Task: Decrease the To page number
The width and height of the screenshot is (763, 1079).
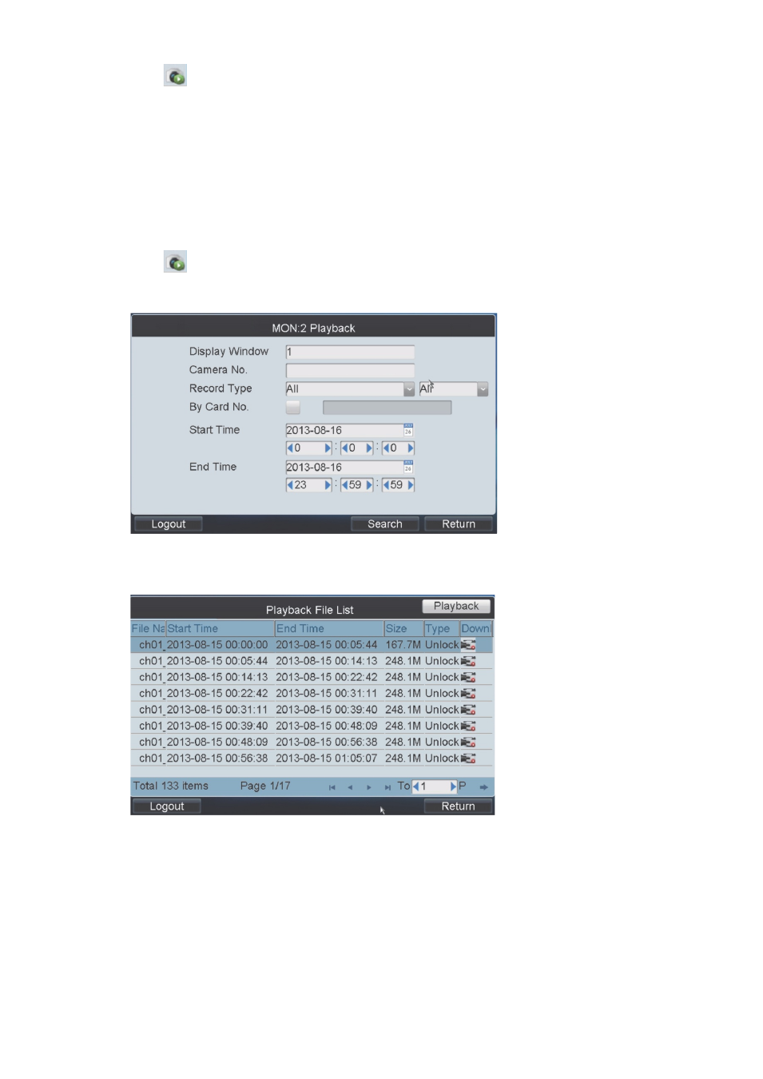Action: [416, 786]
